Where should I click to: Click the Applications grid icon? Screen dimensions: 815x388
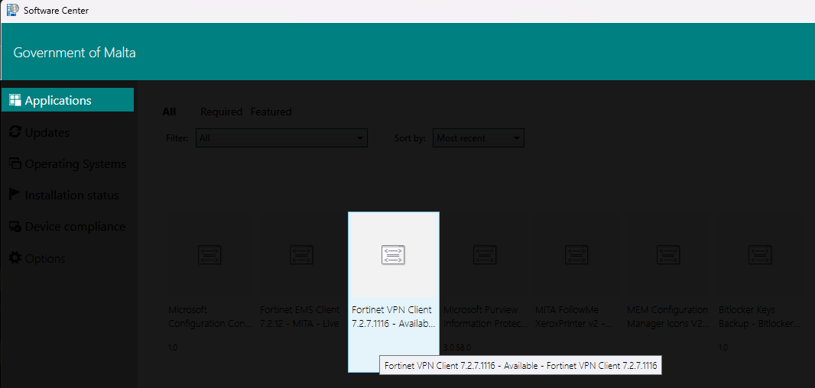click(x=15, y=100)
